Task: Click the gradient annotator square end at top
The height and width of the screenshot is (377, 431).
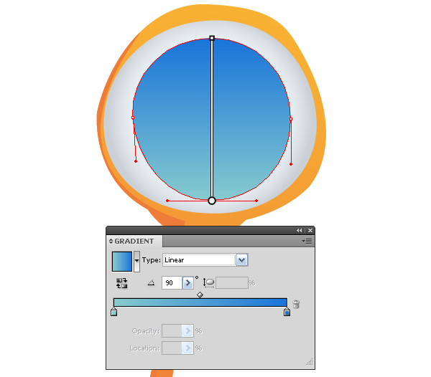Action: point(212,38)
